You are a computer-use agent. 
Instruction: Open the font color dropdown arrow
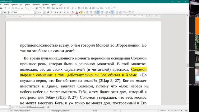coord(79,12)
